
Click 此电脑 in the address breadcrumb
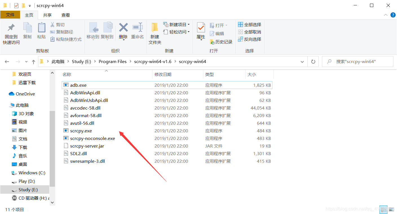tap(58, 62)
